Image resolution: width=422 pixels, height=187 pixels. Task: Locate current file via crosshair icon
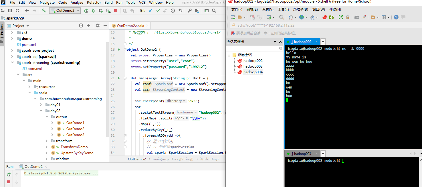(x=81, y=25)
